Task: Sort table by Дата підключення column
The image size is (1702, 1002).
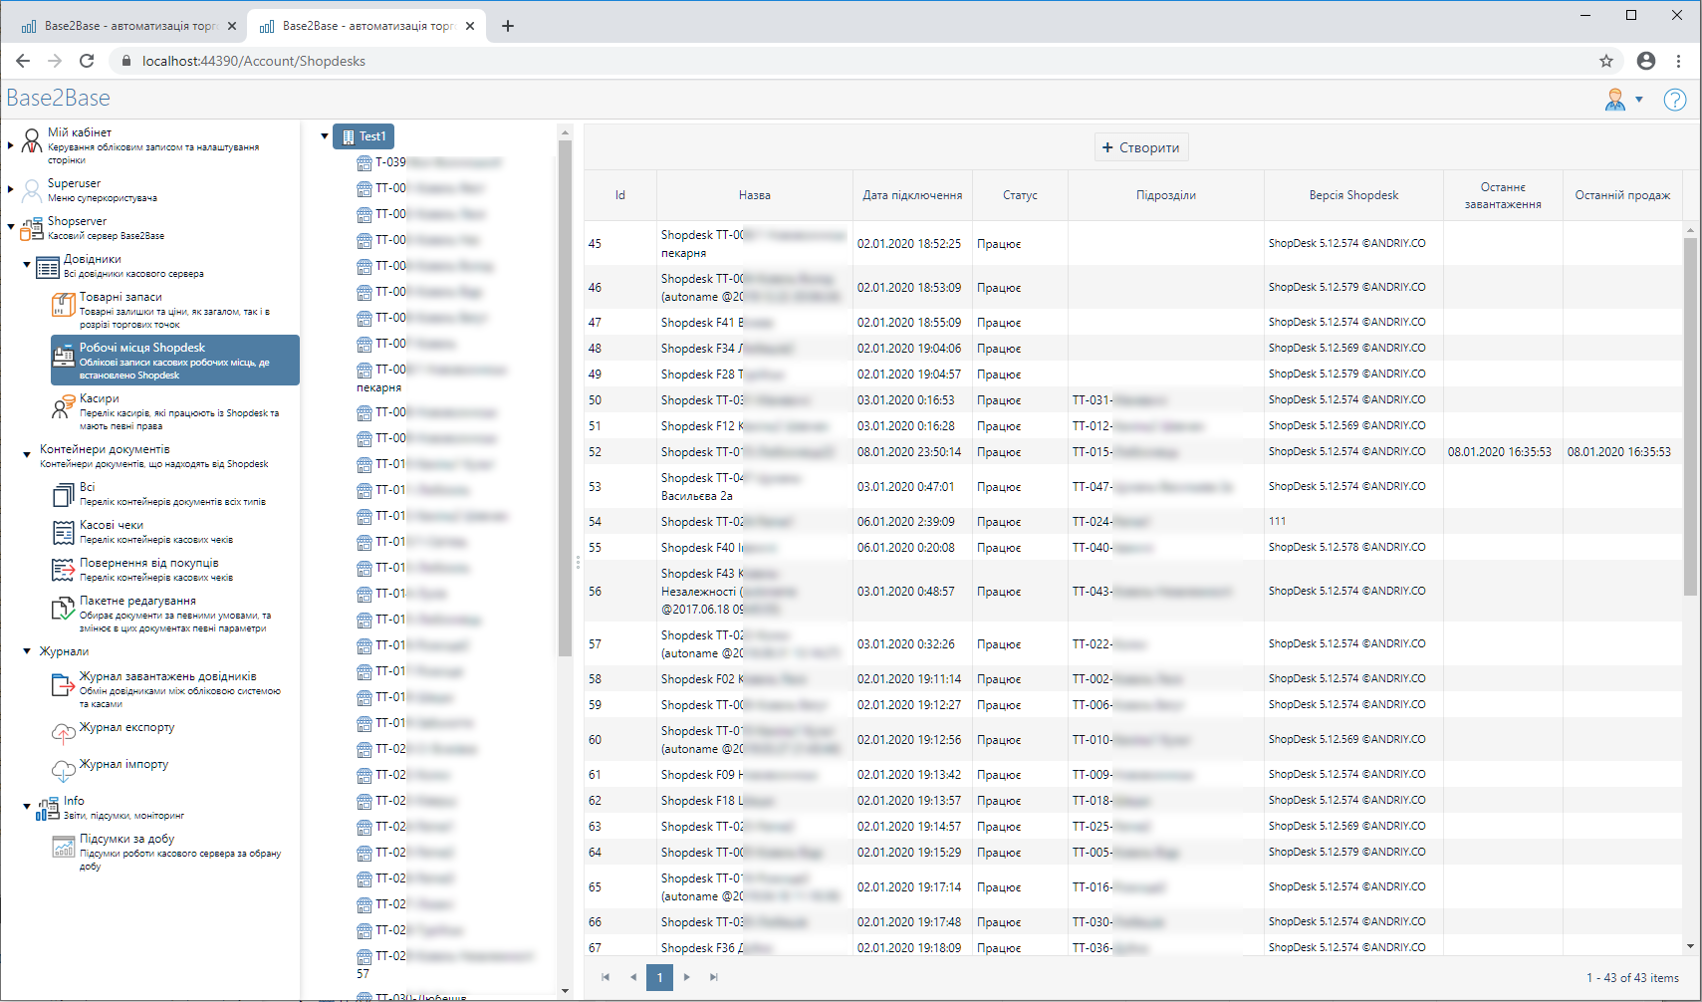Action: [912, 195]
